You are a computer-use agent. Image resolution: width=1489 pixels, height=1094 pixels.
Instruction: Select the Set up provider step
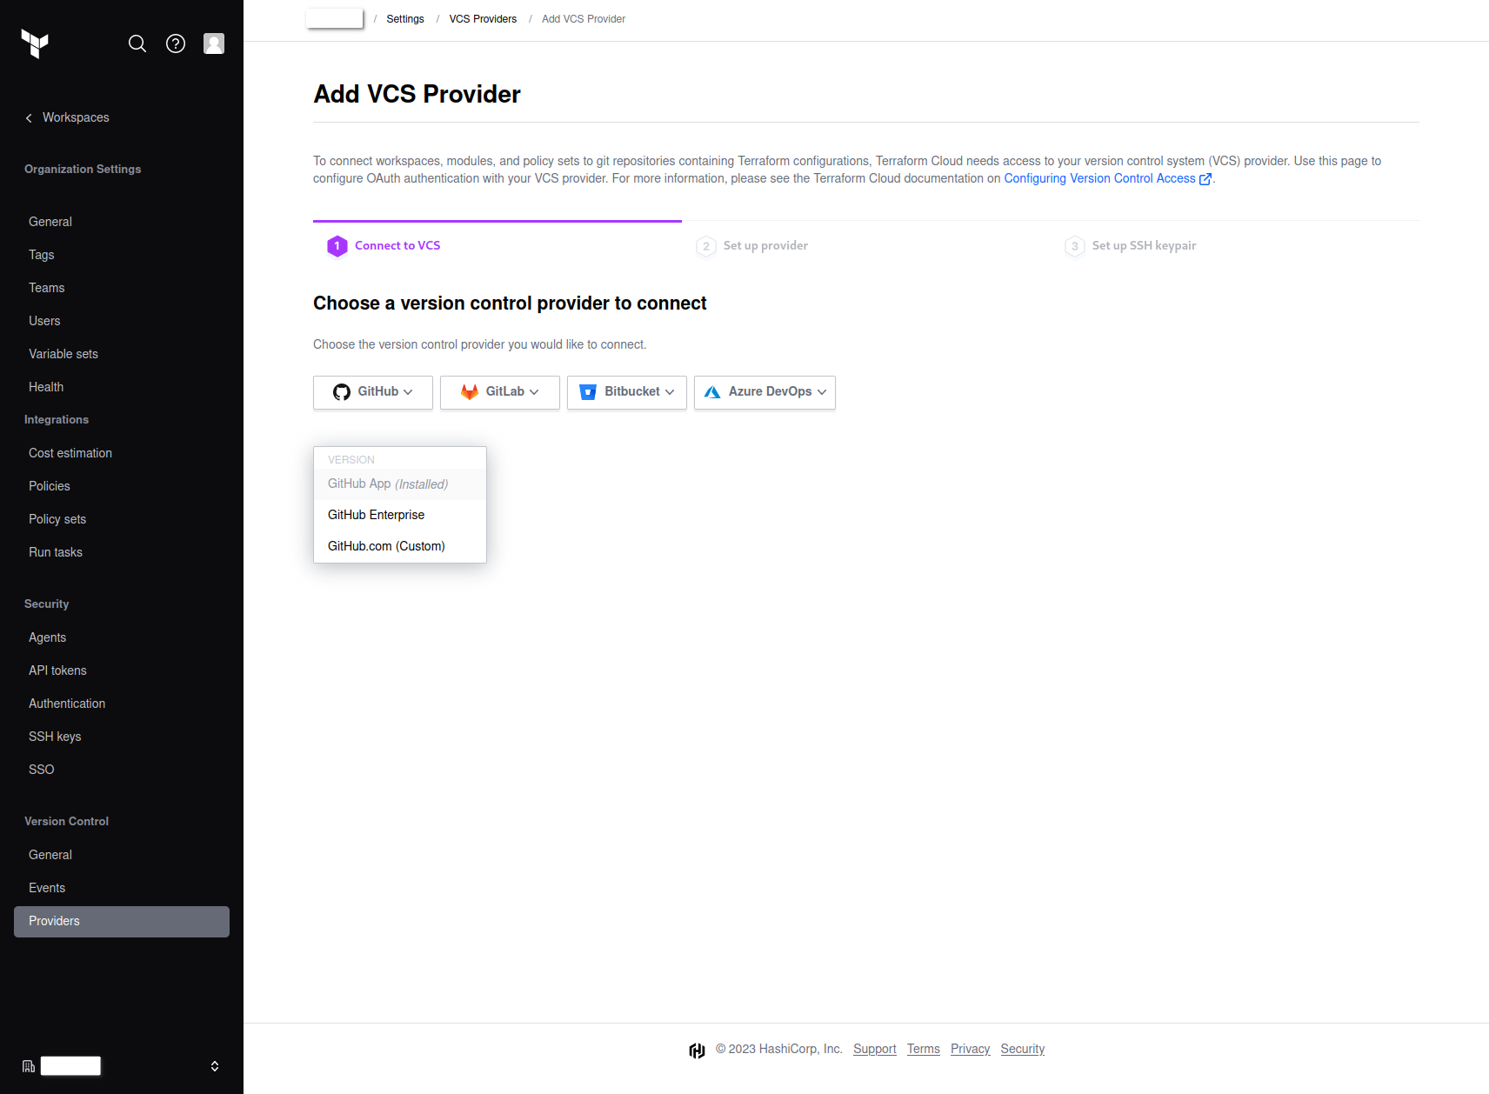click(765, 246)
